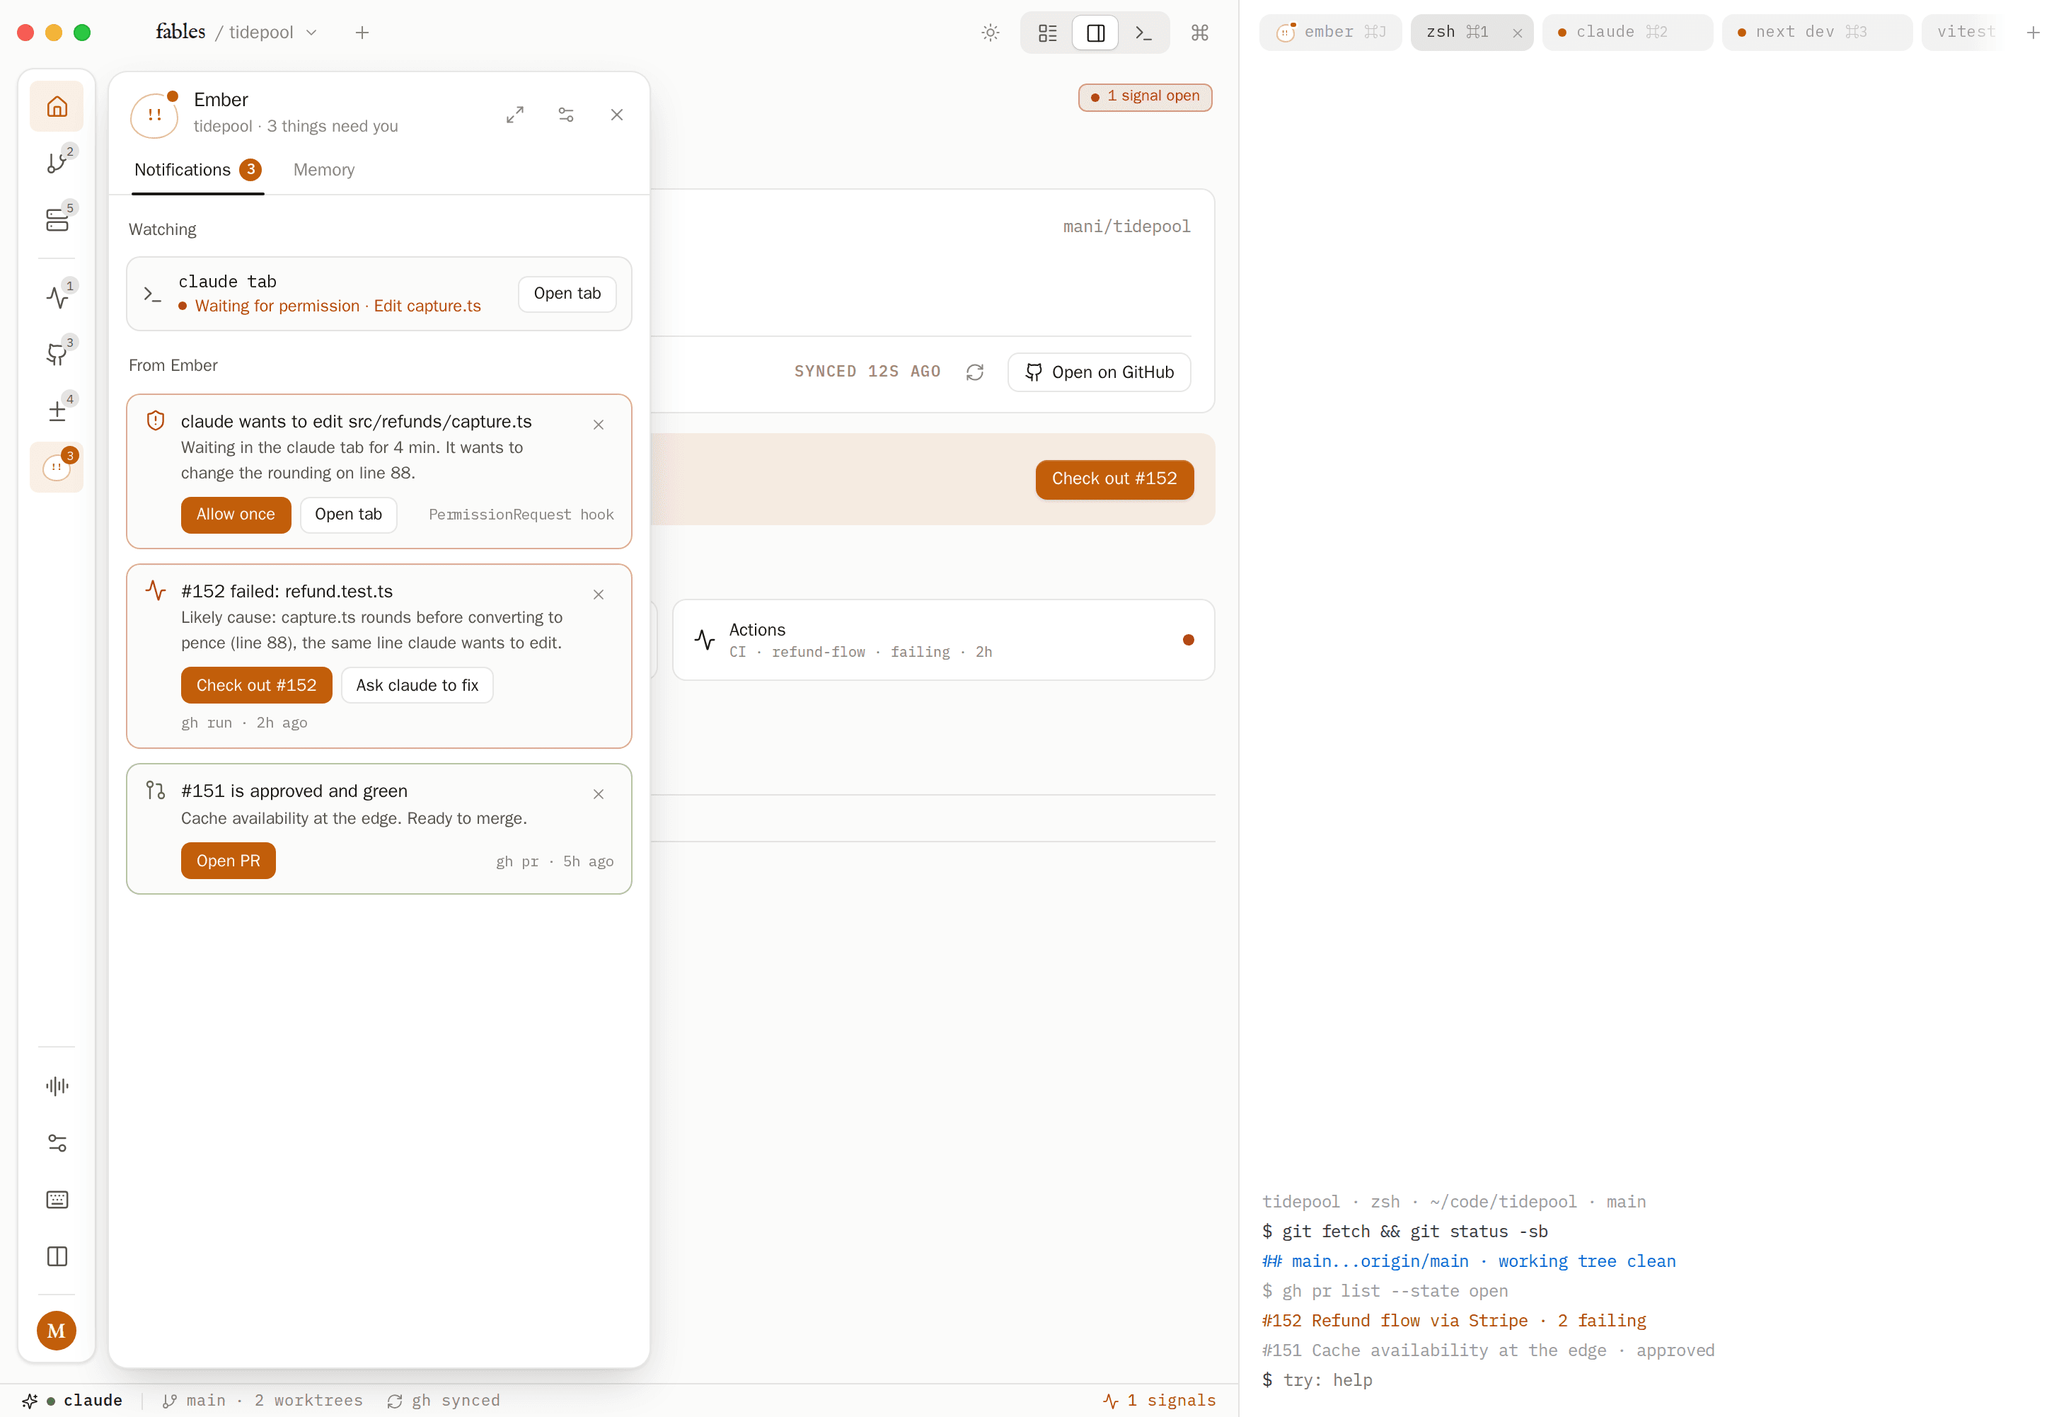Refresh the sync status icon
This screenshot has height=1417, width=2066.
pyautogui.click(x=974, y=372)
